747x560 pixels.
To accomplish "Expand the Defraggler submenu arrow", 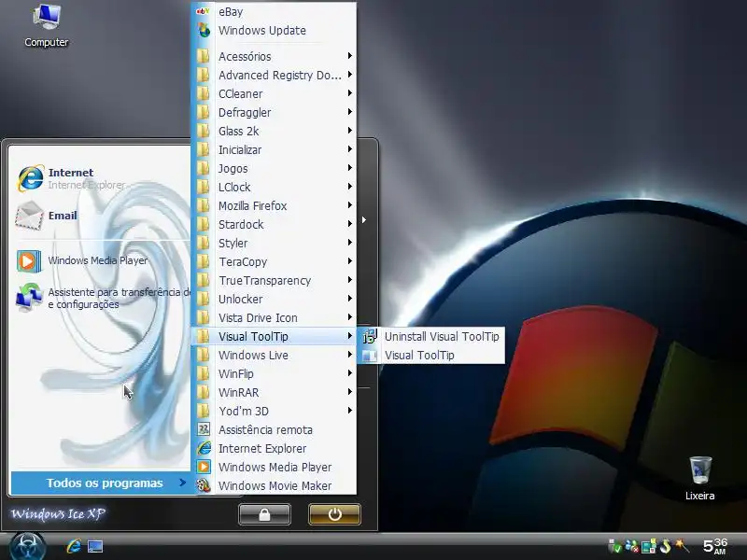I will [349, 112].
